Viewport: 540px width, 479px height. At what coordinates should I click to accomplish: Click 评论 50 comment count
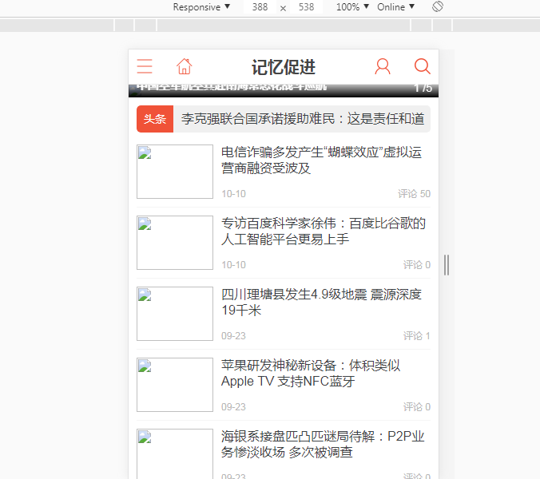[x=414, y=194]
